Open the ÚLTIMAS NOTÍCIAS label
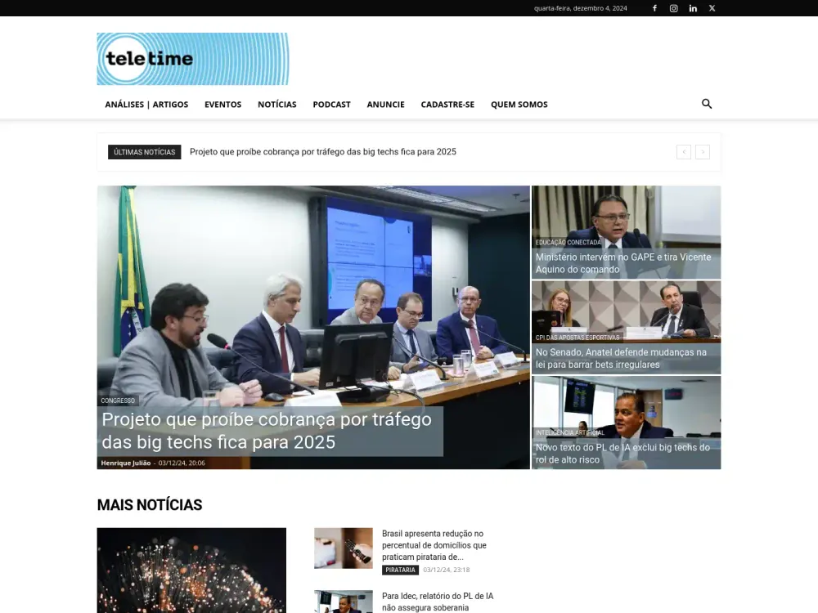The image size is (818, 613). point(144,152)
